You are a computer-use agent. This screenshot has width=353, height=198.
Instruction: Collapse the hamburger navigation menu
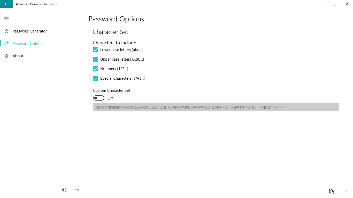coord(7,19)
